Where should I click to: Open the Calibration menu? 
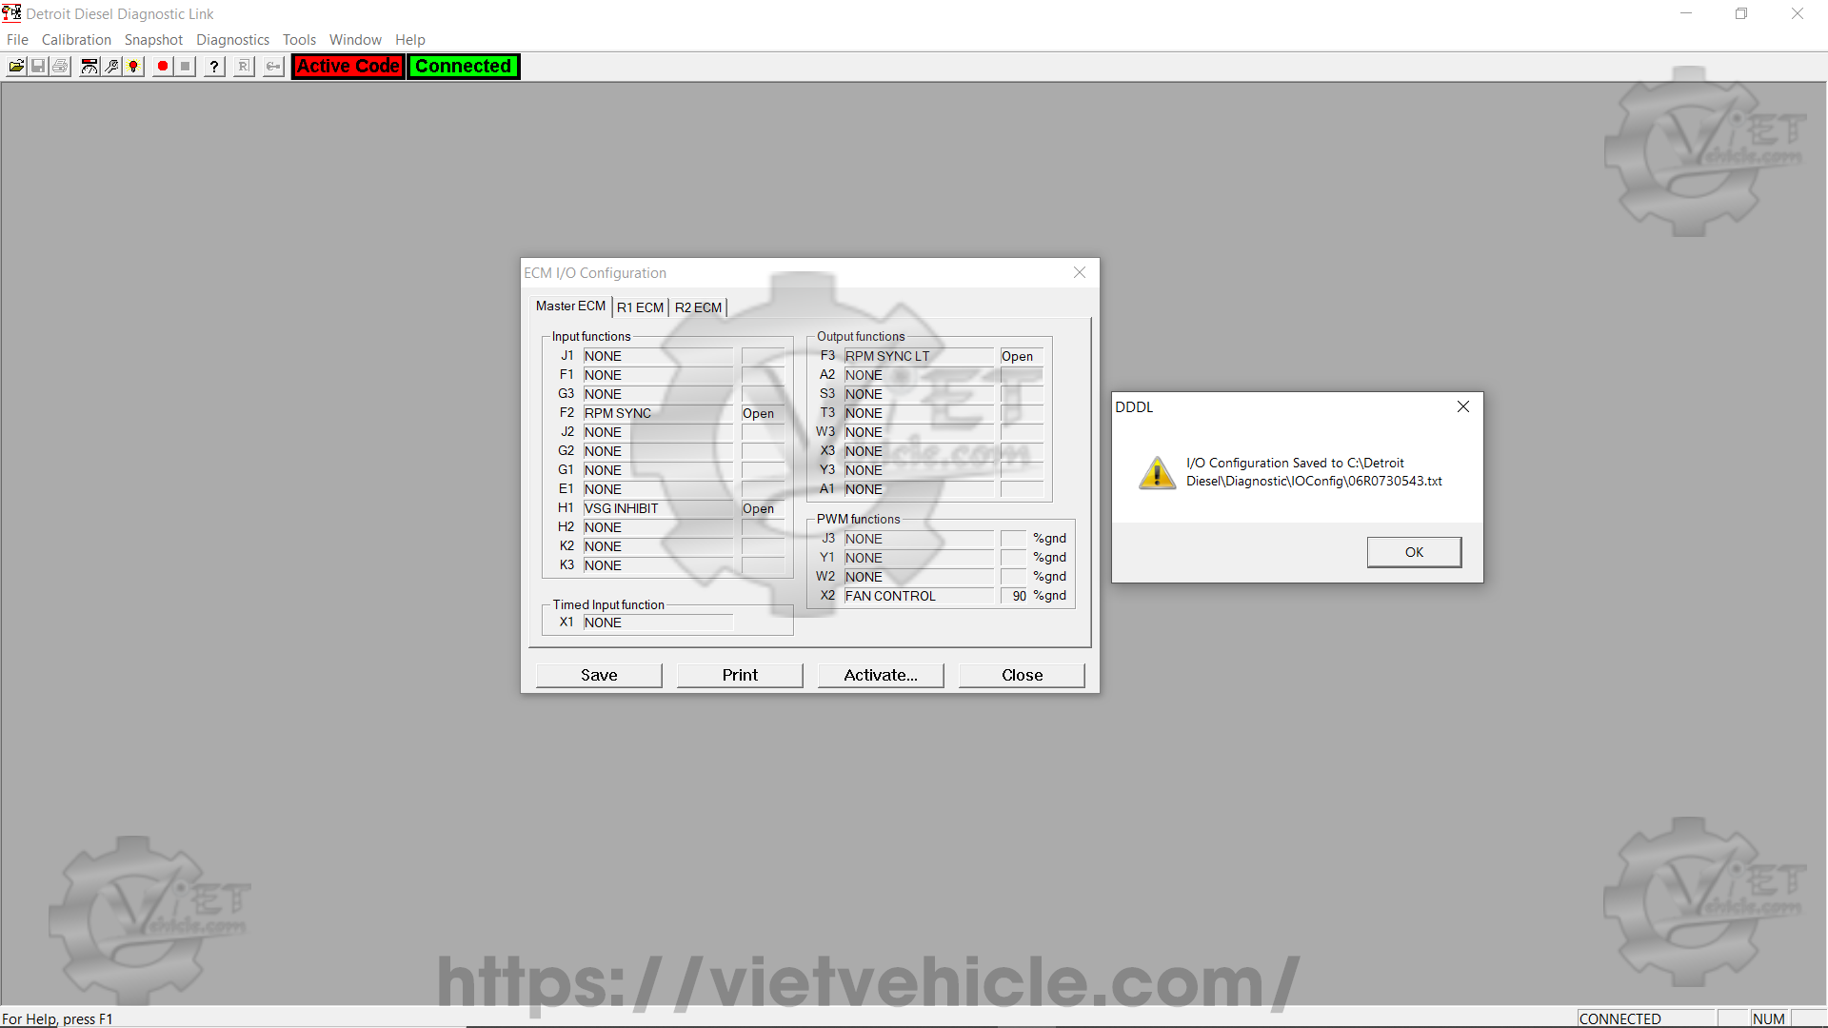(76, 39)
